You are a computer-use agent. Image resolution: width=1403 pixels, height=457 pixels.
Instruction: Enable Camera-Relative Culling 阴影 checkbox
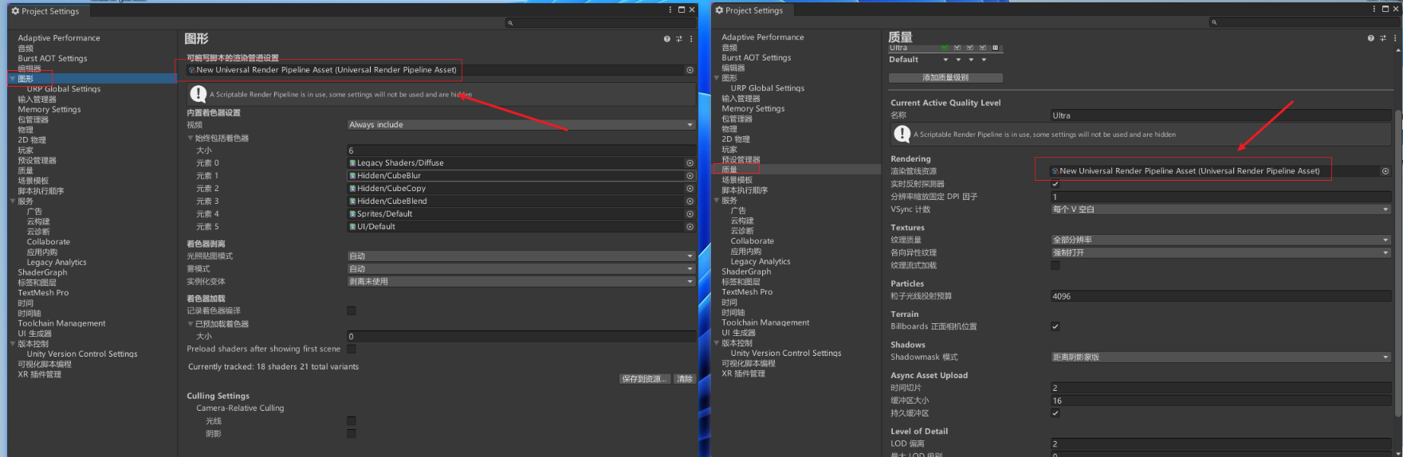[352, 434]
